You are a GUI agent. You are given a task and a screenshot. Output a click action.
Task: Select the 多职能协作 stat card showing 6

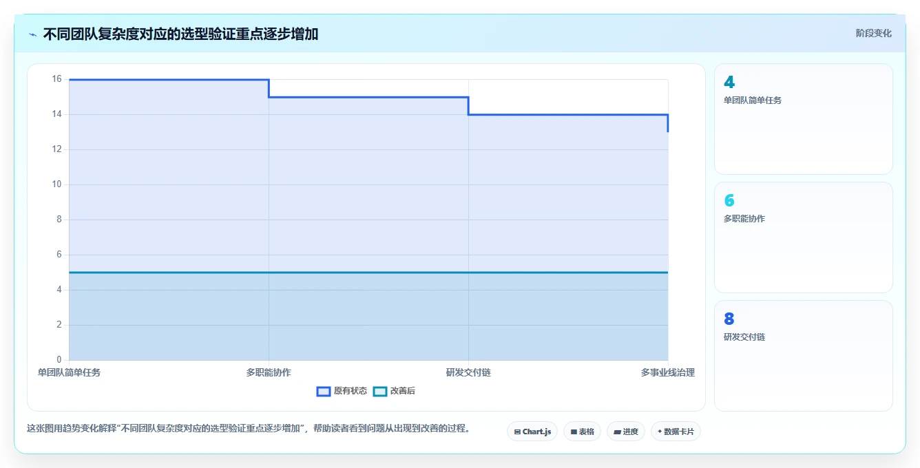[x=804, y=237]
